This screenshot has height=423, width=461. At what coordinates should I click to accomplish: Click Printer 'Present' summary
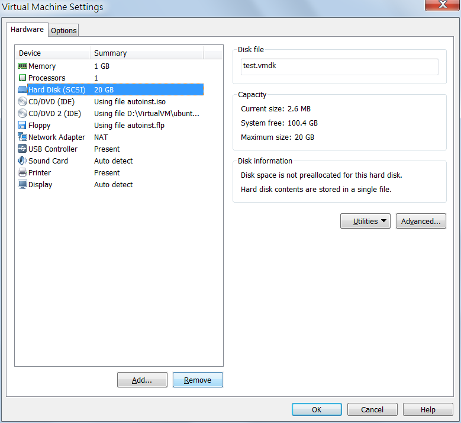click(x=107, y=172)
